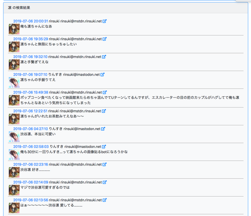Click avatar of the 02:23:16 post
The height and width of the screenshot is (216, 251).
point(14,172)
